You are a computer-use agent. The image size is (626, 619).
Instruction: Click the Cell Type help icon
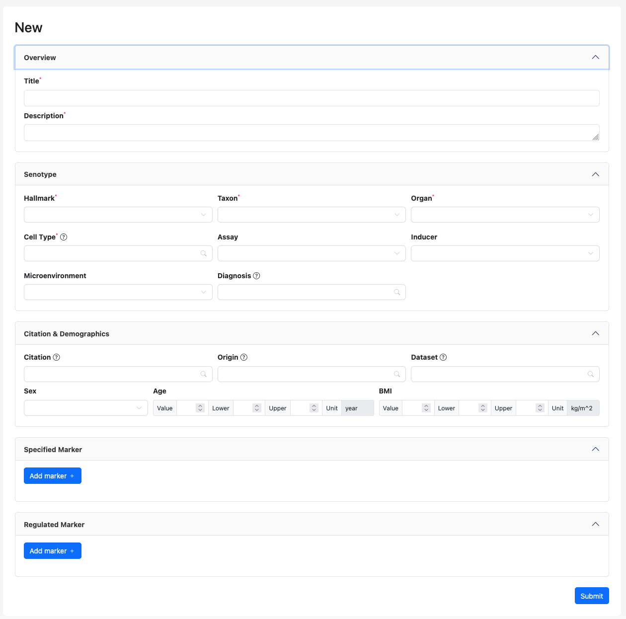64,237
